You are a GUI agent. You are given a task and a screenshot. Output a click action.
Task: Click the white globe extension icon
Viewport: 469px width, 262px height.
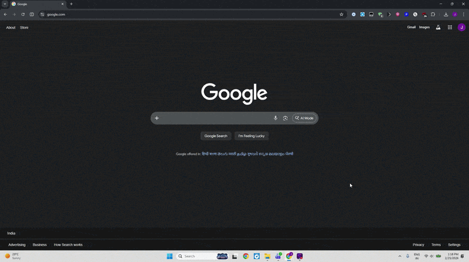click(415, 14)
